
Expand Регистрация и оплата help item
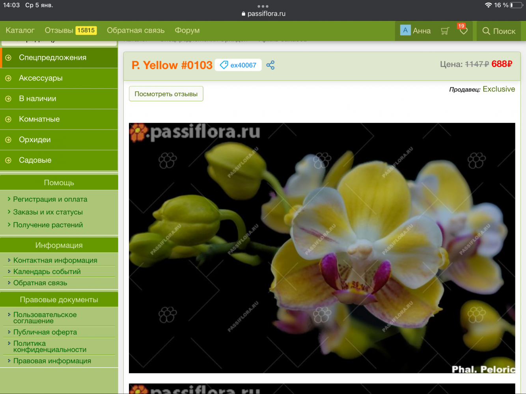pyautogui.click(x=50, y=199)
